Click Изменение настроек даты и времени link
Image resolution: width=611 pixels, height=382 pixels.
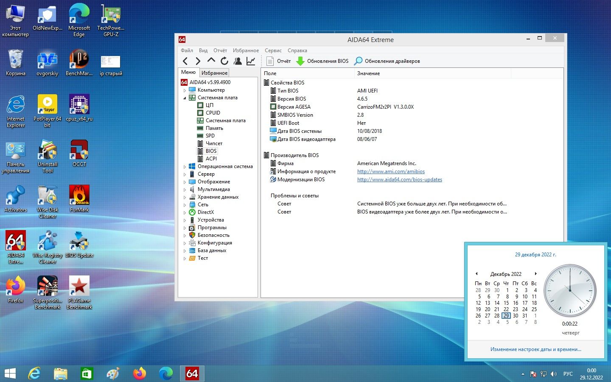(536, 349)
